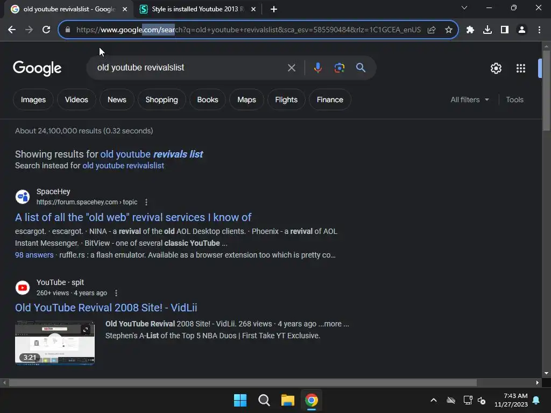
Task: Filter results by Flights
Action: pyautogui.click(x=286, y=99)
